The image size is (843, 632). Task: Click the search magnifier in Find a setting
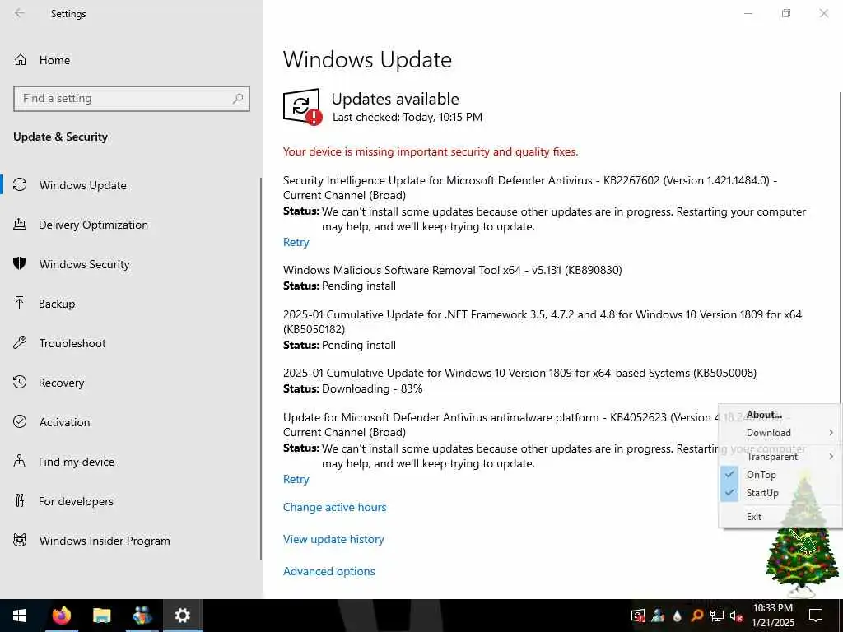[x=238, y=99]
